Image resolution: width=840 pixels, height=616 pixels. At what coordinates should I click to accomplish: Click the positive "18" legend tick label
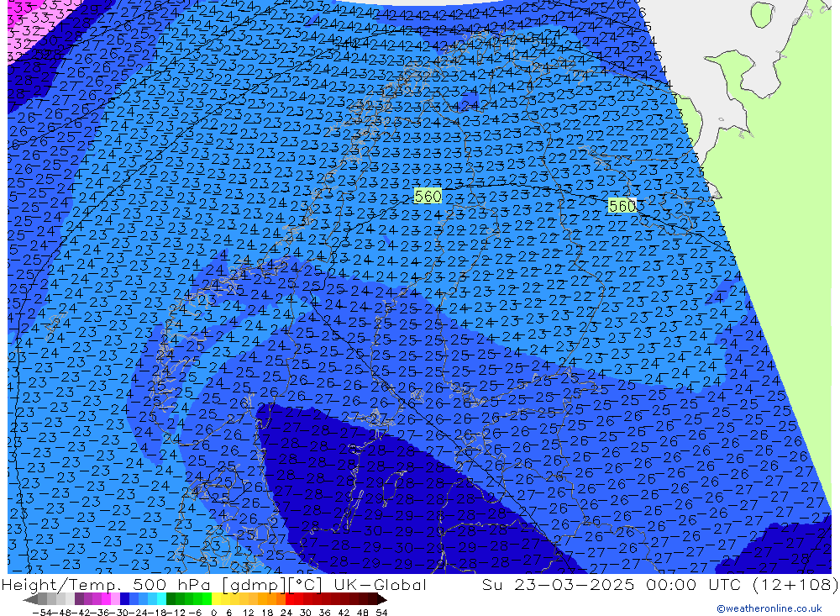pos(267,613)
